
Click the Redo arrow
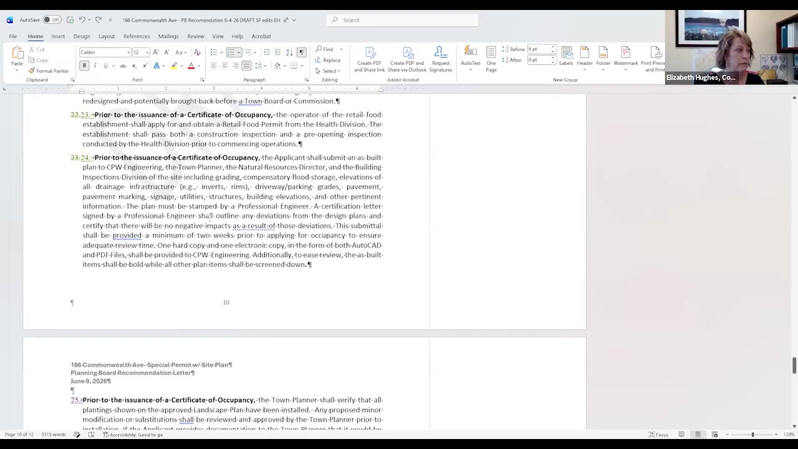point(99,20)
